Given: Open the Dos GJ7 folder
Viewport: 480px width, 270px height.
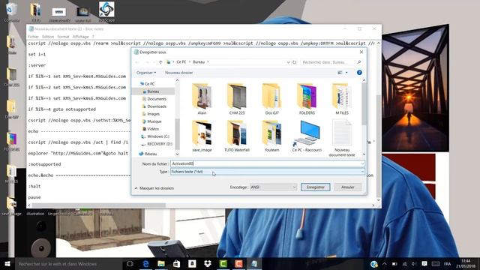Looking at the screenshot, I should [271, 98].
